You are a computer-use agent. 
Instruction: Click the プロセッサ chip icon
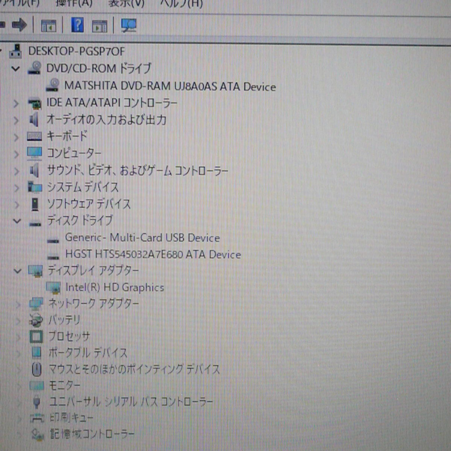click(x=36, y=336)
